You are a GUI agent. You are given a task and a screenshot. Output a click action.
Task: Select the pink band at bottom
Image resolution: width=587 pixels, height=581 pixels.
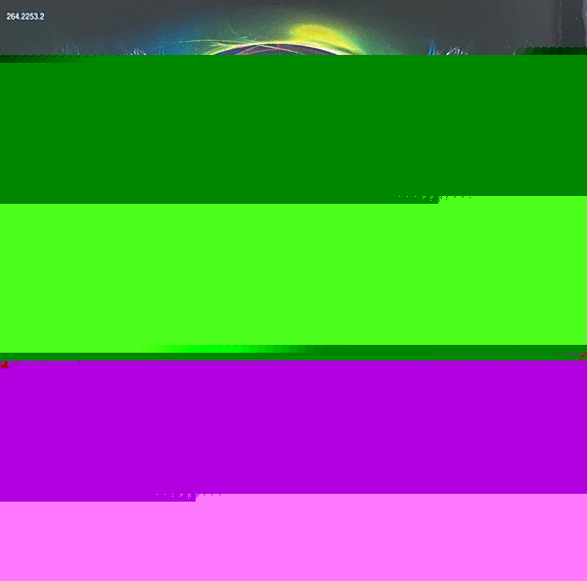[x=293, y=539]
